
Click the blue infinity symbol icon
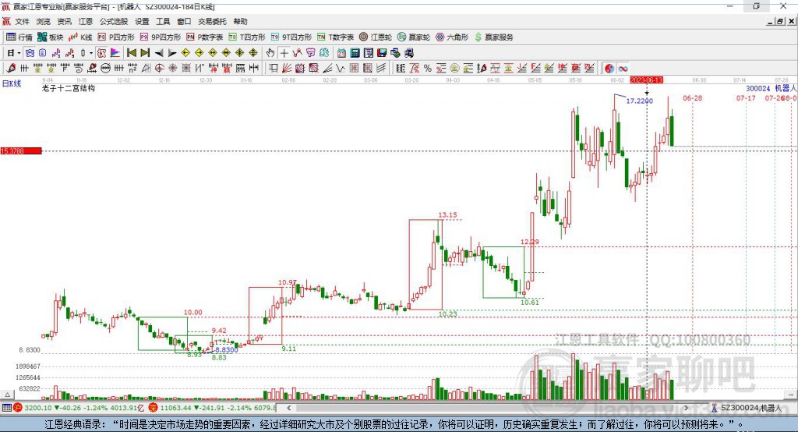point(623,69)
